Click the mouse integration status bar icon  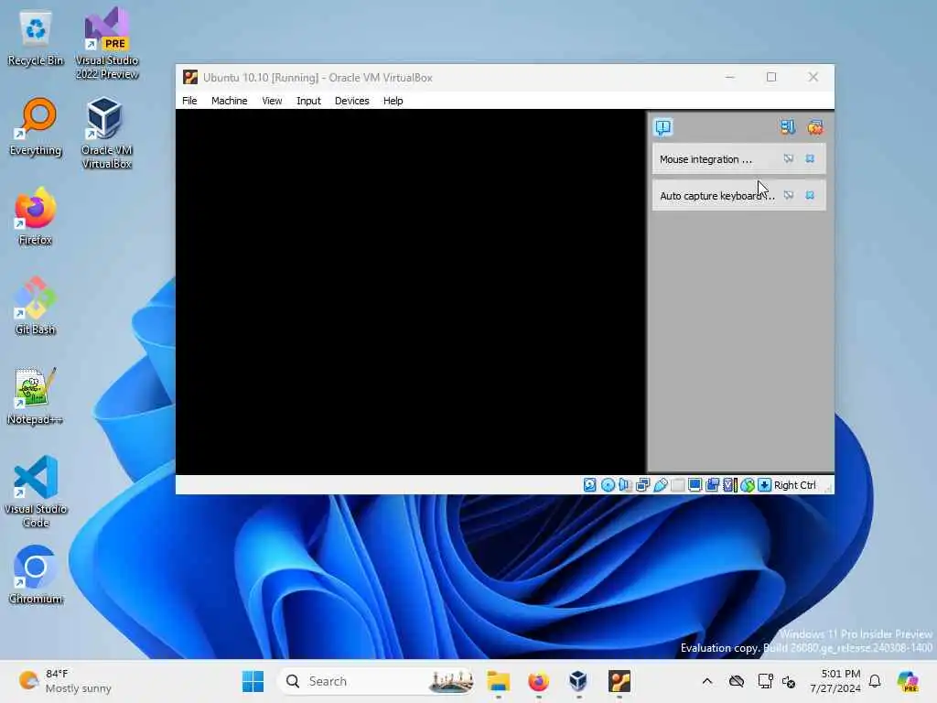(748, 485)
